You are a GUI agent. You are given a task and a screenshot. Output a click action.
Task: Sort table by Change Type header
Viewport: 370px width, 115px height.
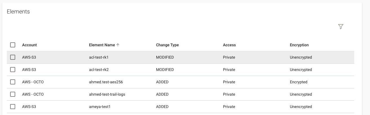(x=167, y=45)
